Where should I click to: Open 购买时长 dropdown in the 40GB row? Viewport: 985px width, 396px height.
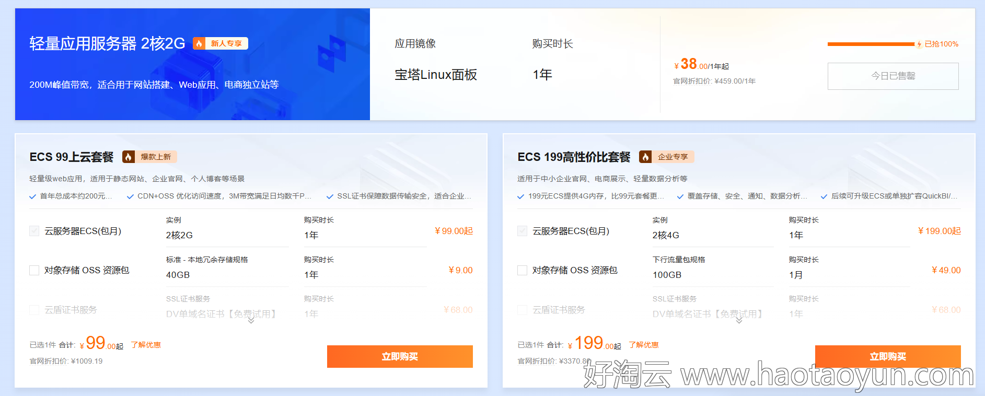tap(365, 275)
